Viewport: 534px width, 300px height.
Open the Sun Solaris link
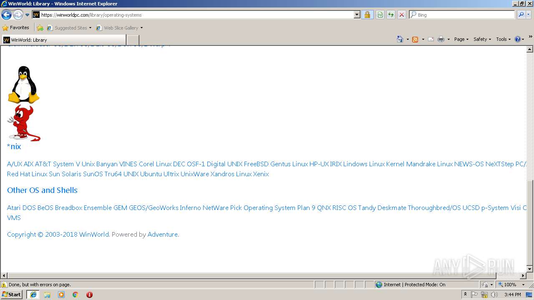click(x=65, y=174)
